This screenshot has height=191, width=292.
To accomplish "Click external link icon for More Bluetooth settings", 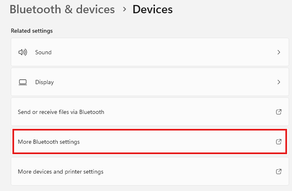I will click(x=279, y=142).
